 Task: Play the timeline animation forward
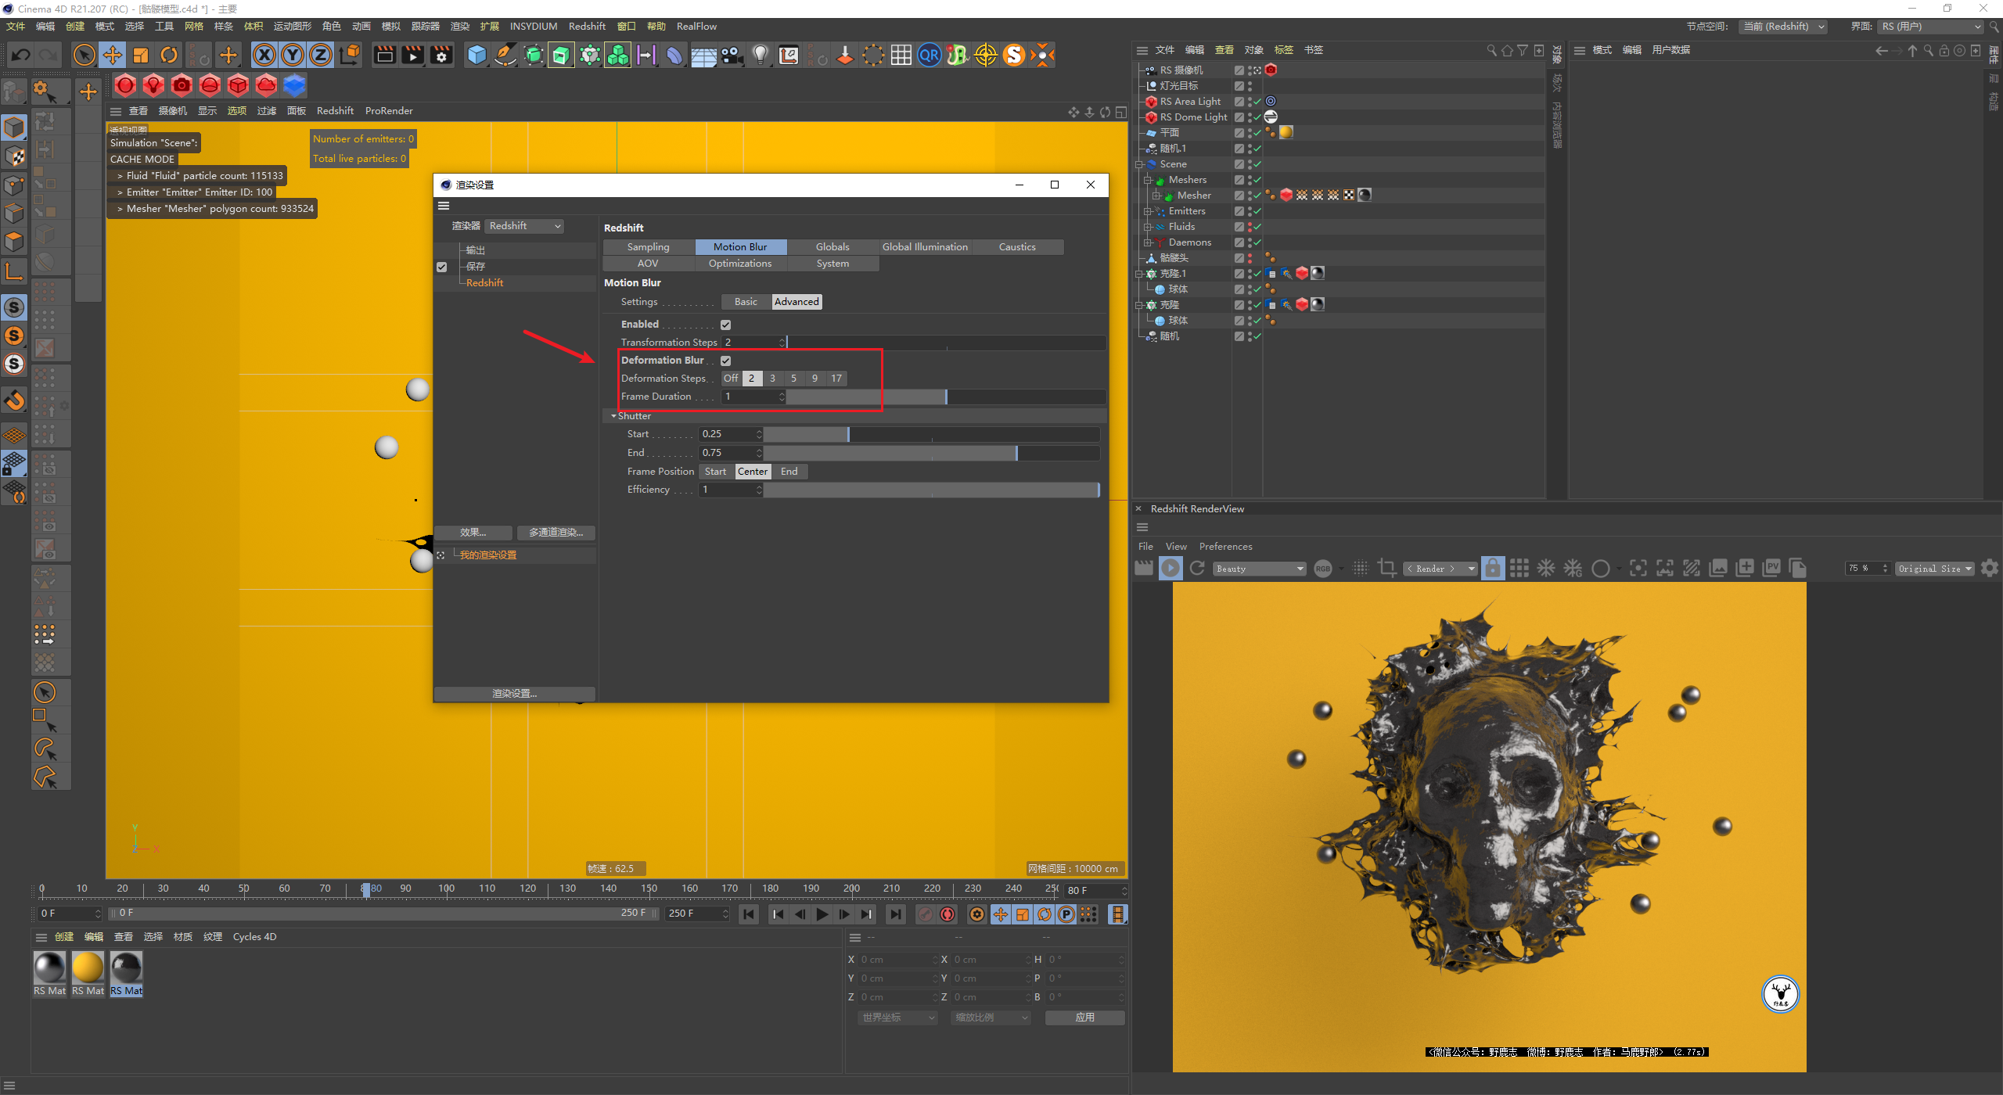click(x=822, y=914)
